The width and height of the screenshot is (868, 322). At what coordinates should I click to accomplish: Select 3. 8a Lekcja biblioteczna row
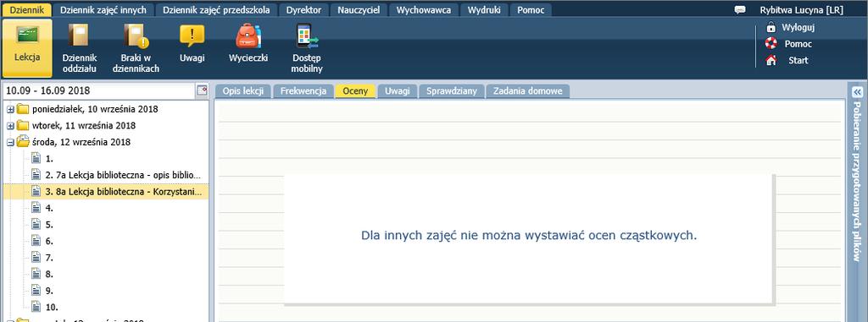106,191
